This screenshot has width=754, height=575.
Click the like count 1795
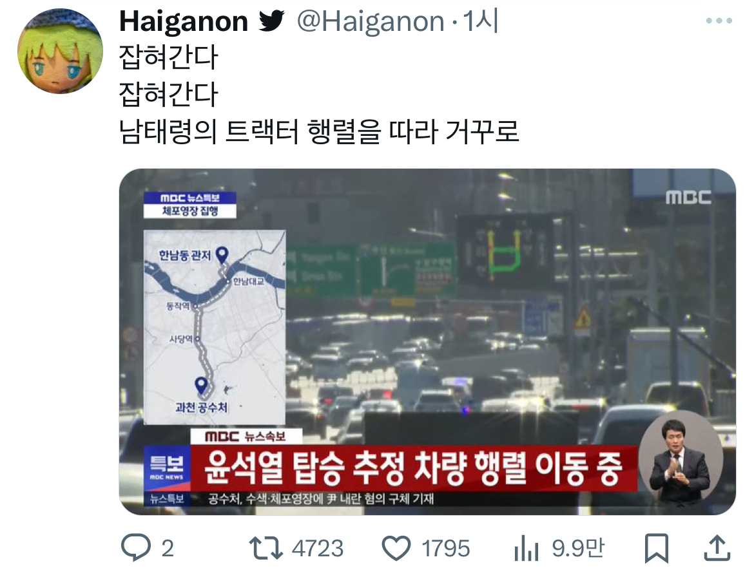click(445, 548)
